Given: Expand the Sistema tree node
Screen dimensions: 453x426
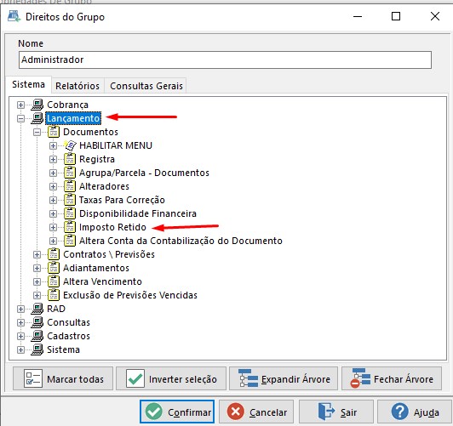Looking at the screenshot, I should pos(20,349).
